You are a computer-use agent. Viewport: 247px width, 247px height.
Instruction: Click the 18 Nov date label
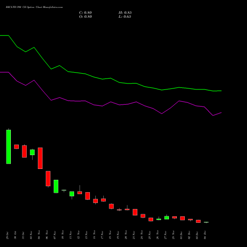[110, 235]
